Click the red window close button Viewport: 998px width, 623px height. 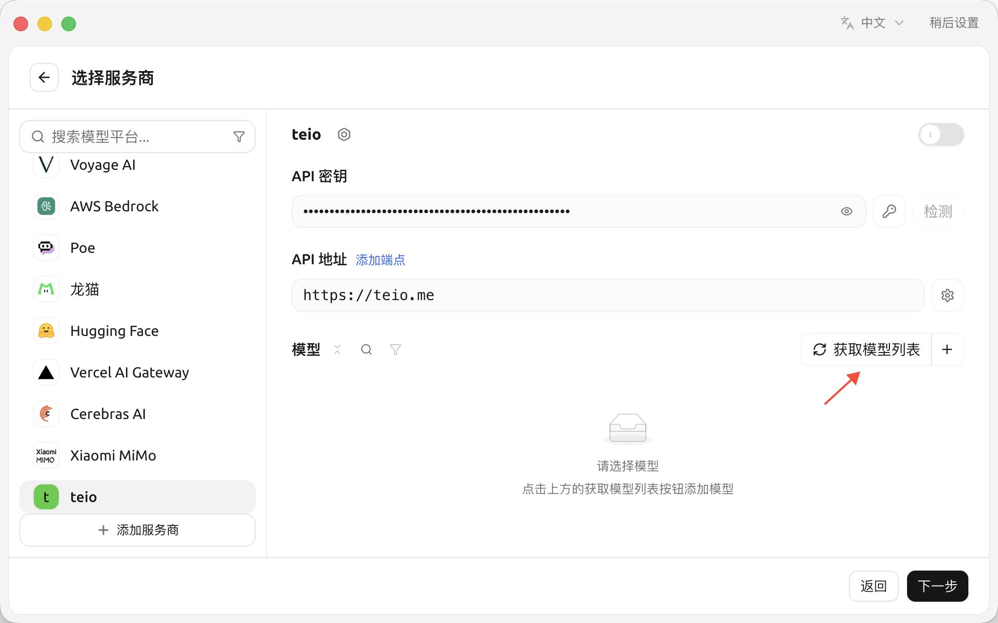pos(21,24)
